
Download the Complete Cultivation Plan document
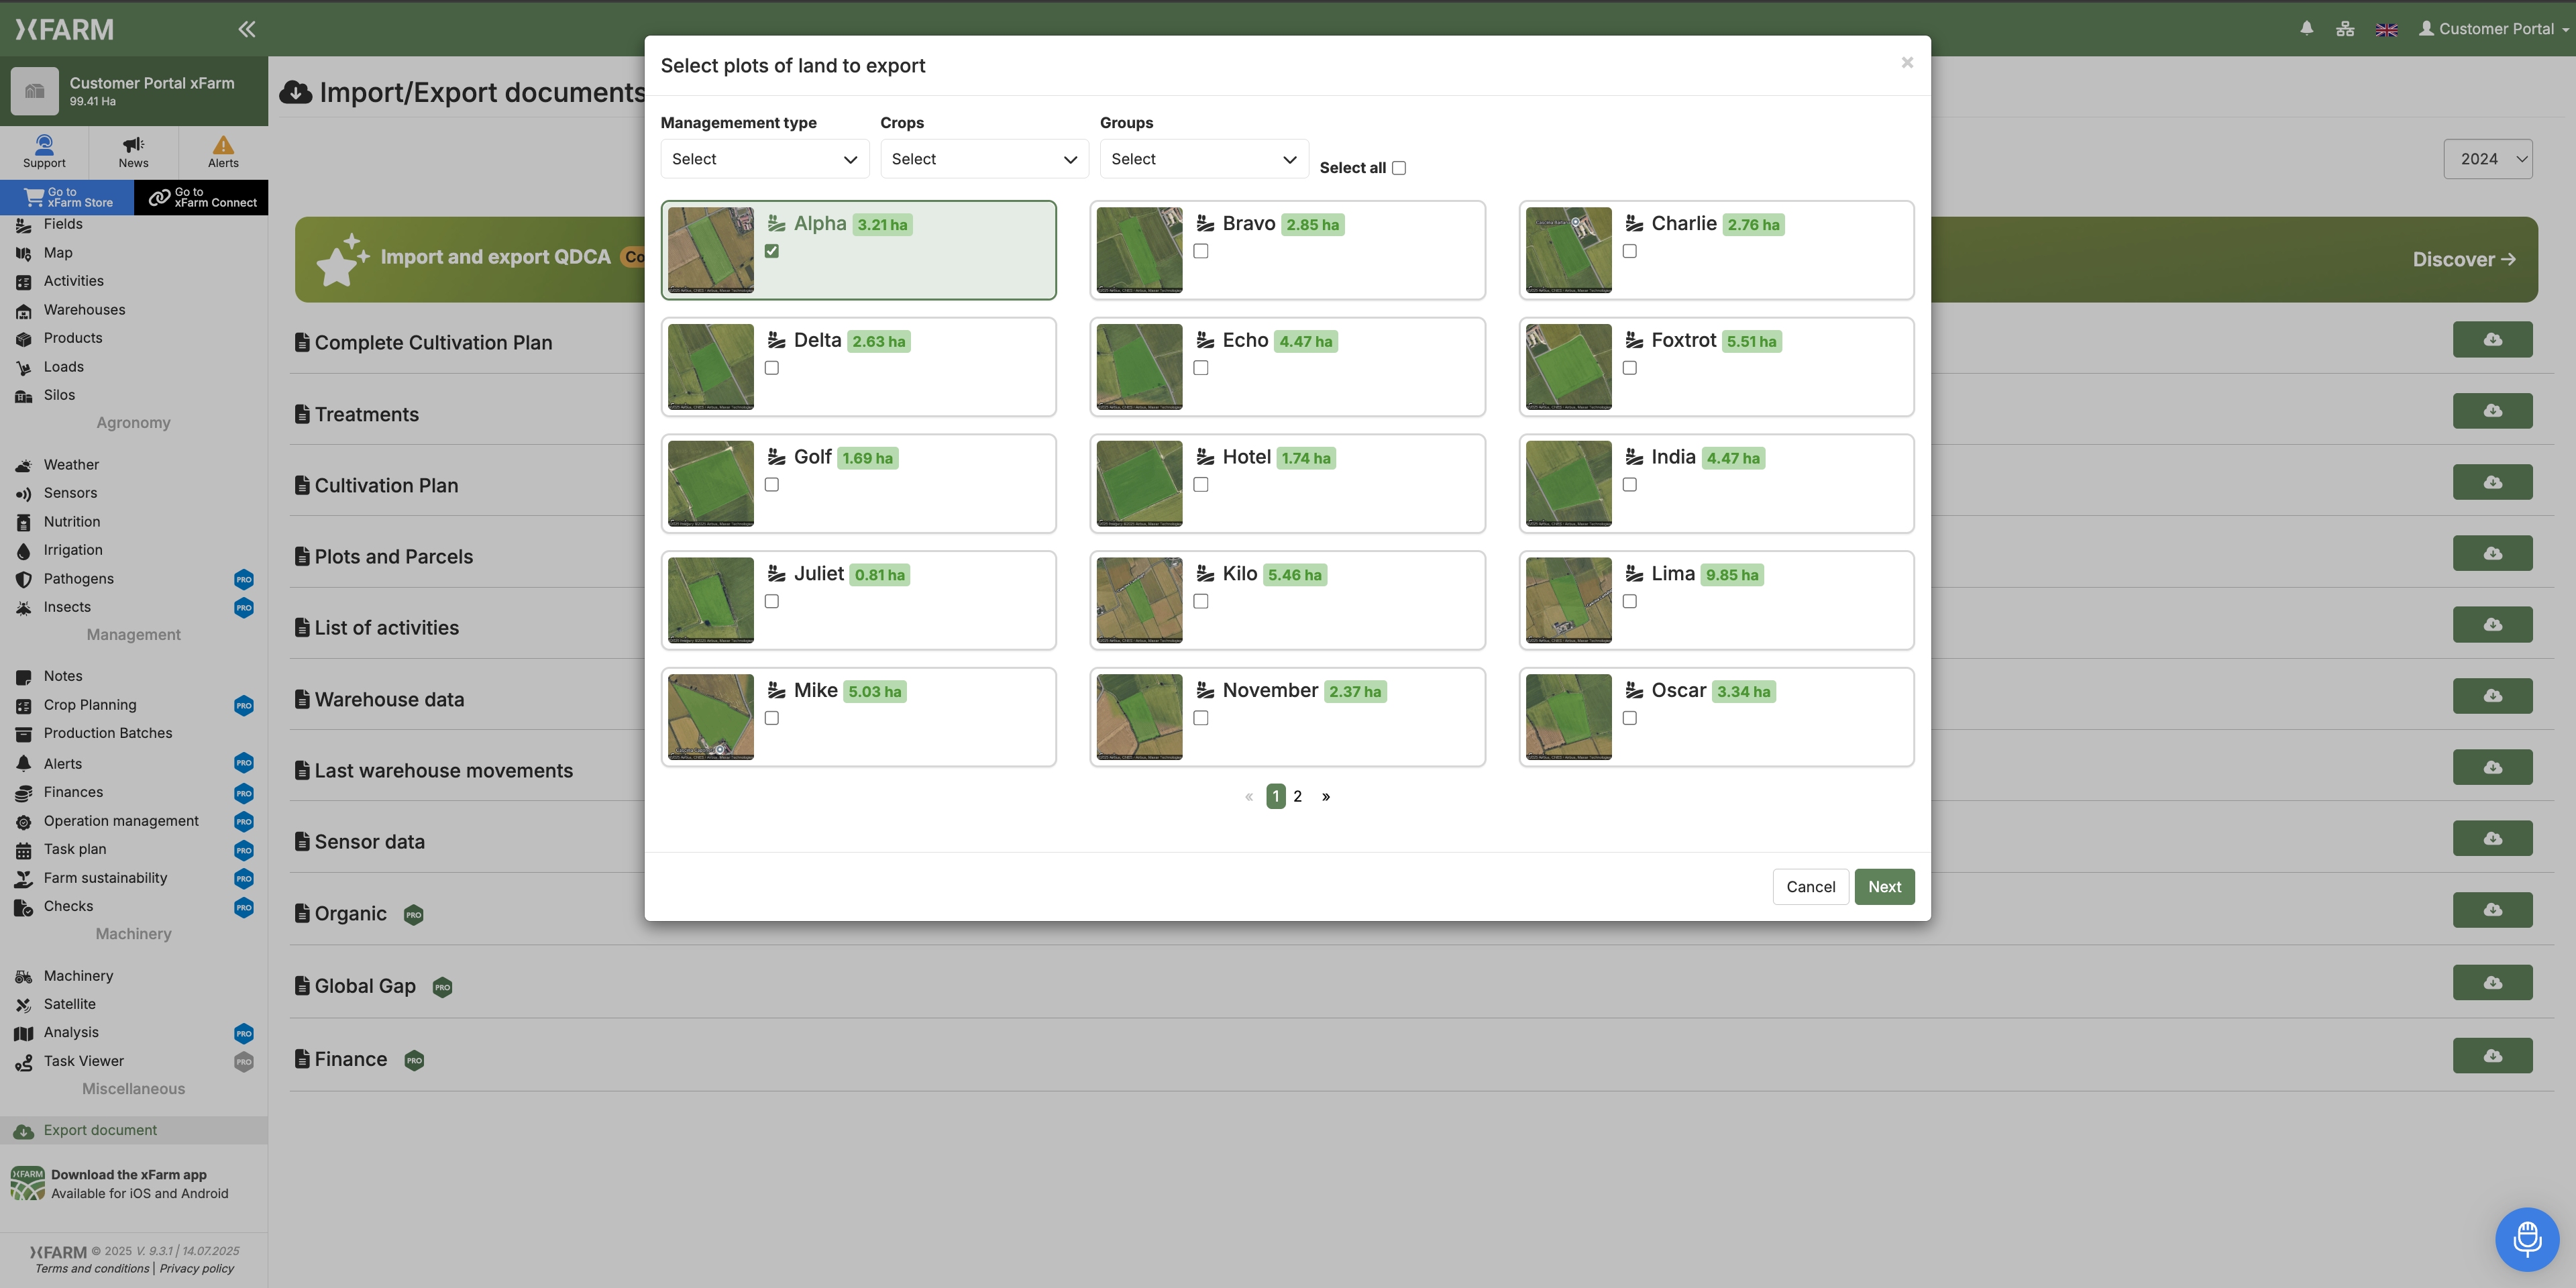tap(2492, 339)
